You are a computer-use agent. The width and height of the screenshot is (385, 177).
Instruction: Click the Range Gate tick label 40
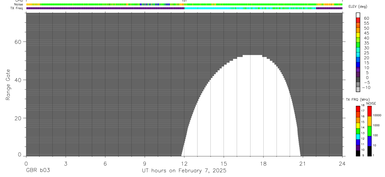pyautogui.click(x=18, y=80)
